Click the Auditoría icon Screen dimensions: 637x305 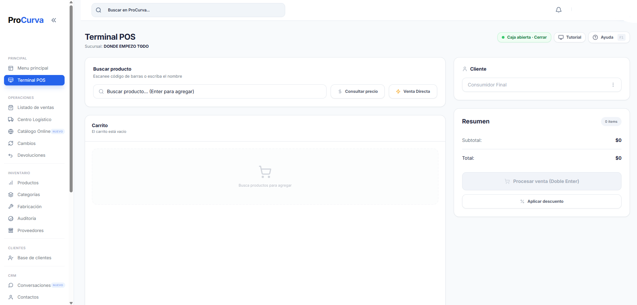[11, 219]
